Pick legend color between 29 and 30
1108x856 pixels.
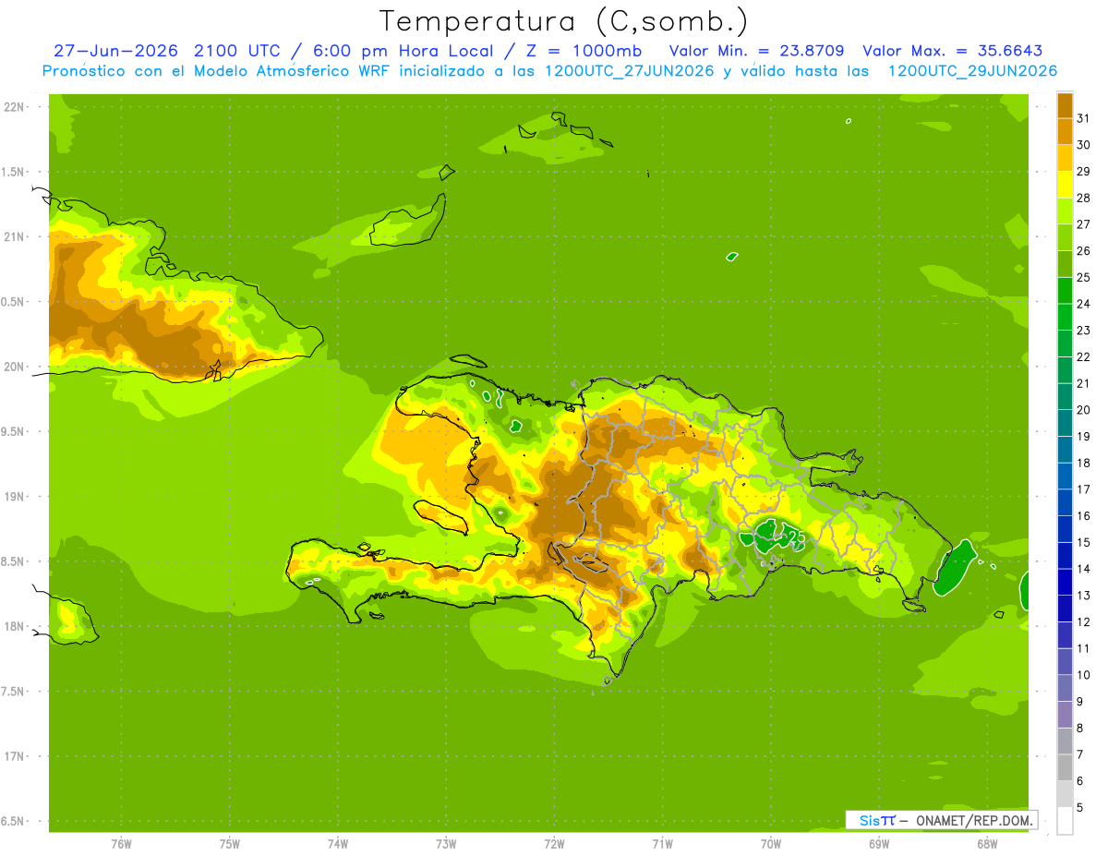(1065, 158)
